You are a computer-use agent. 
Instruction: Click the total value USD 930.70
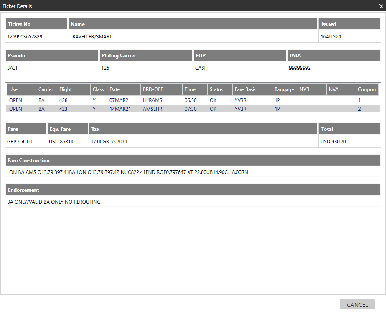[333, 142]
